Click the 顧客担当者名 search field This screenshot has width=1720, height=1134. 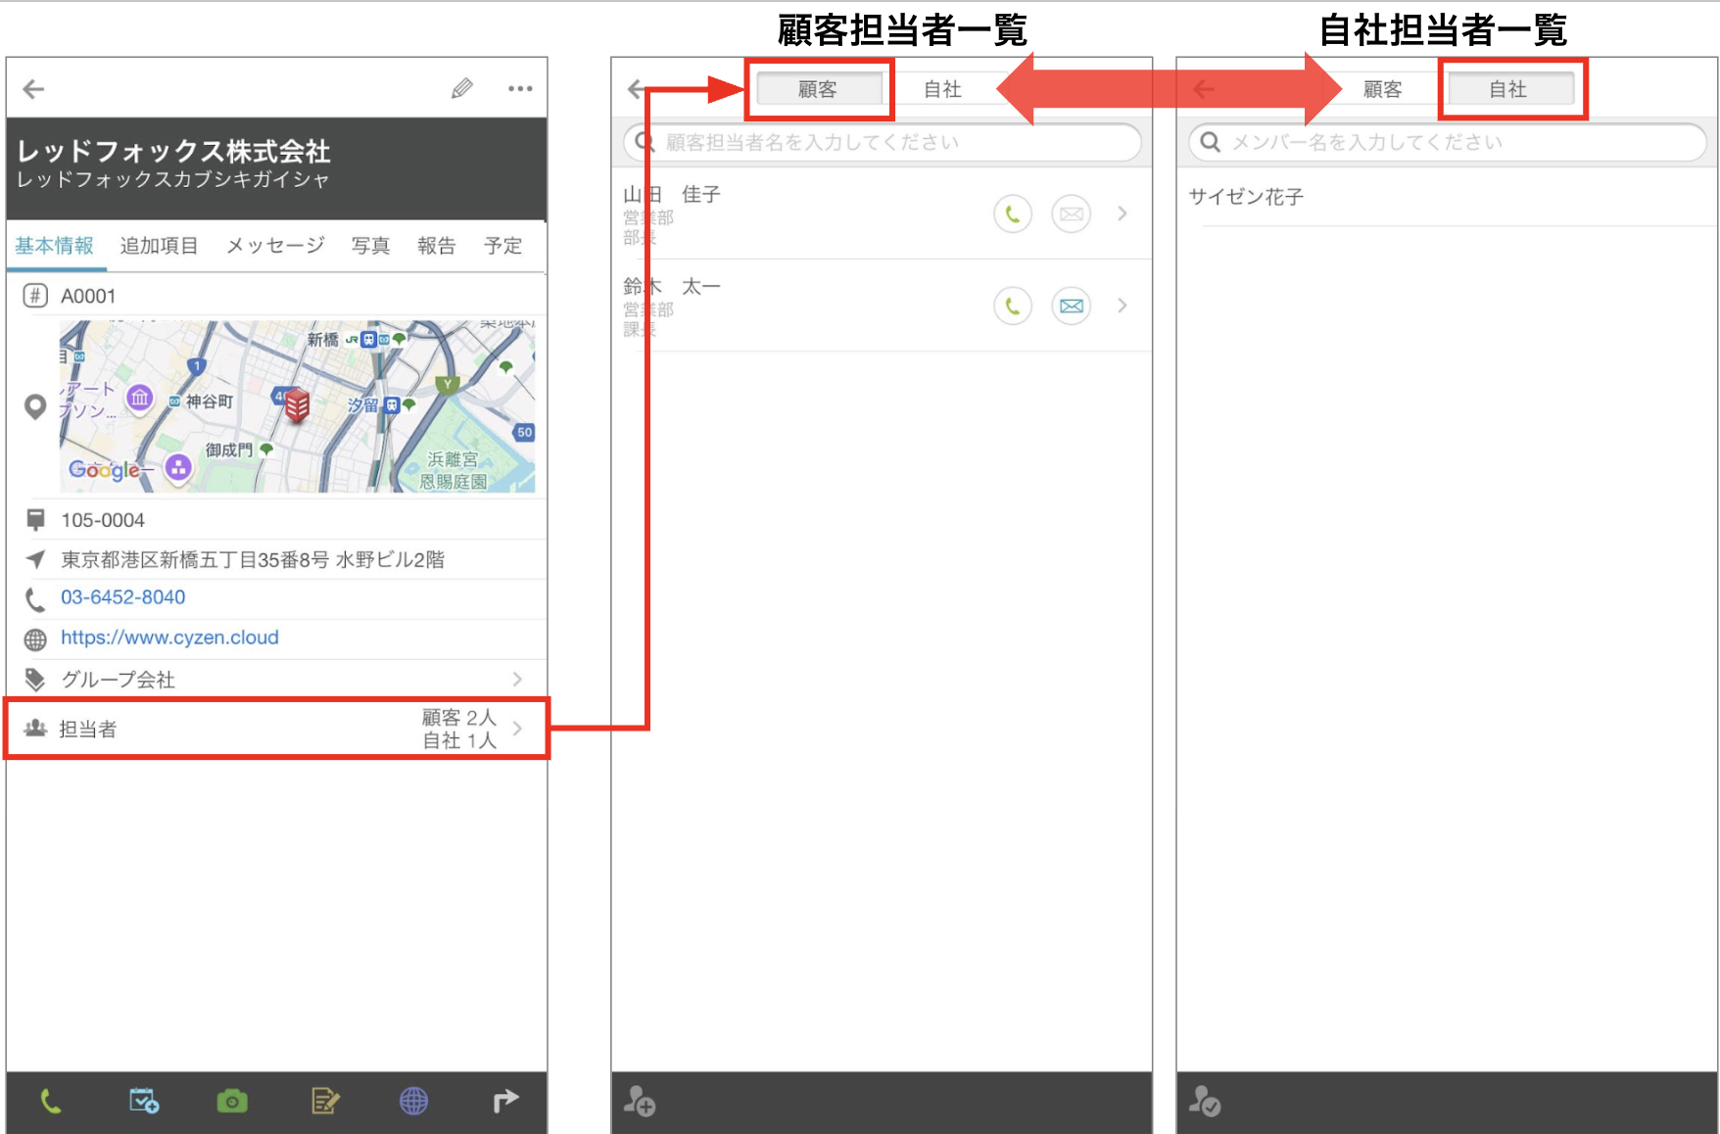point(883,142)
